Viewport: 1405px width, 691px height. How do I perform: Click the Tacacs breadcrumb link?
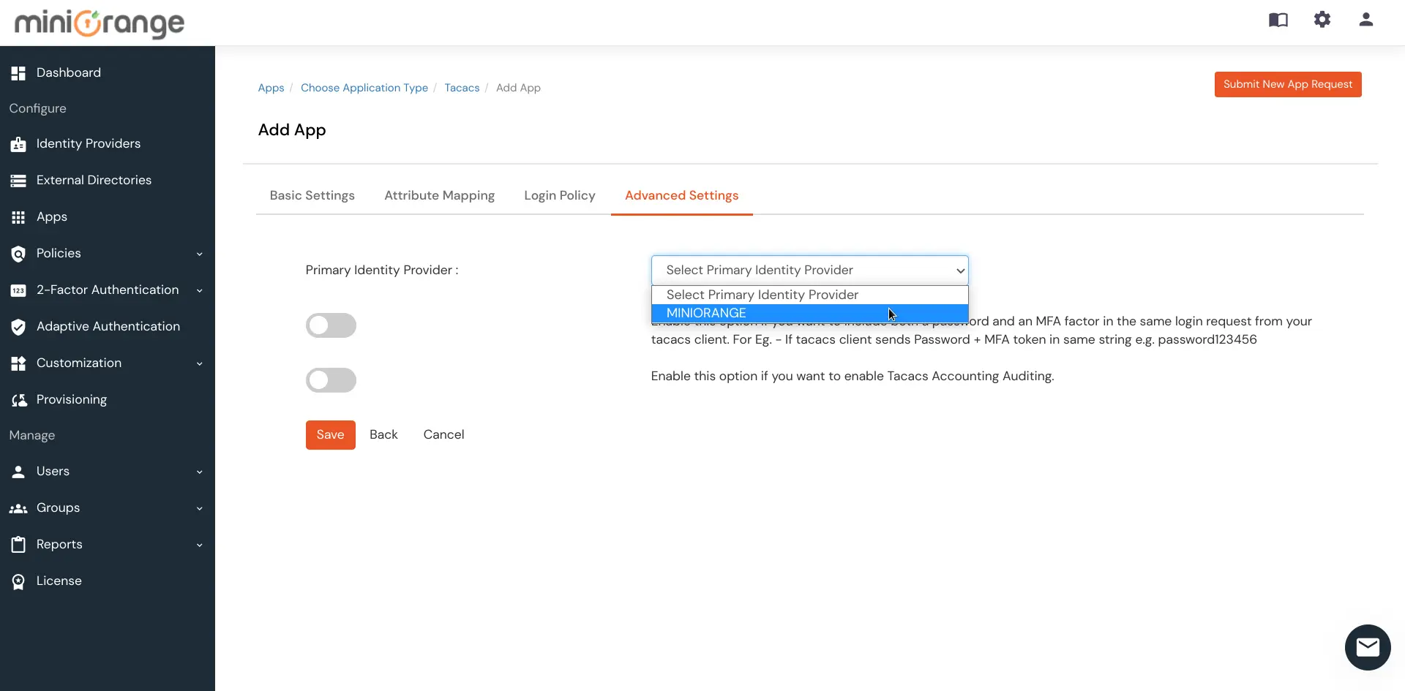[462, 88]
